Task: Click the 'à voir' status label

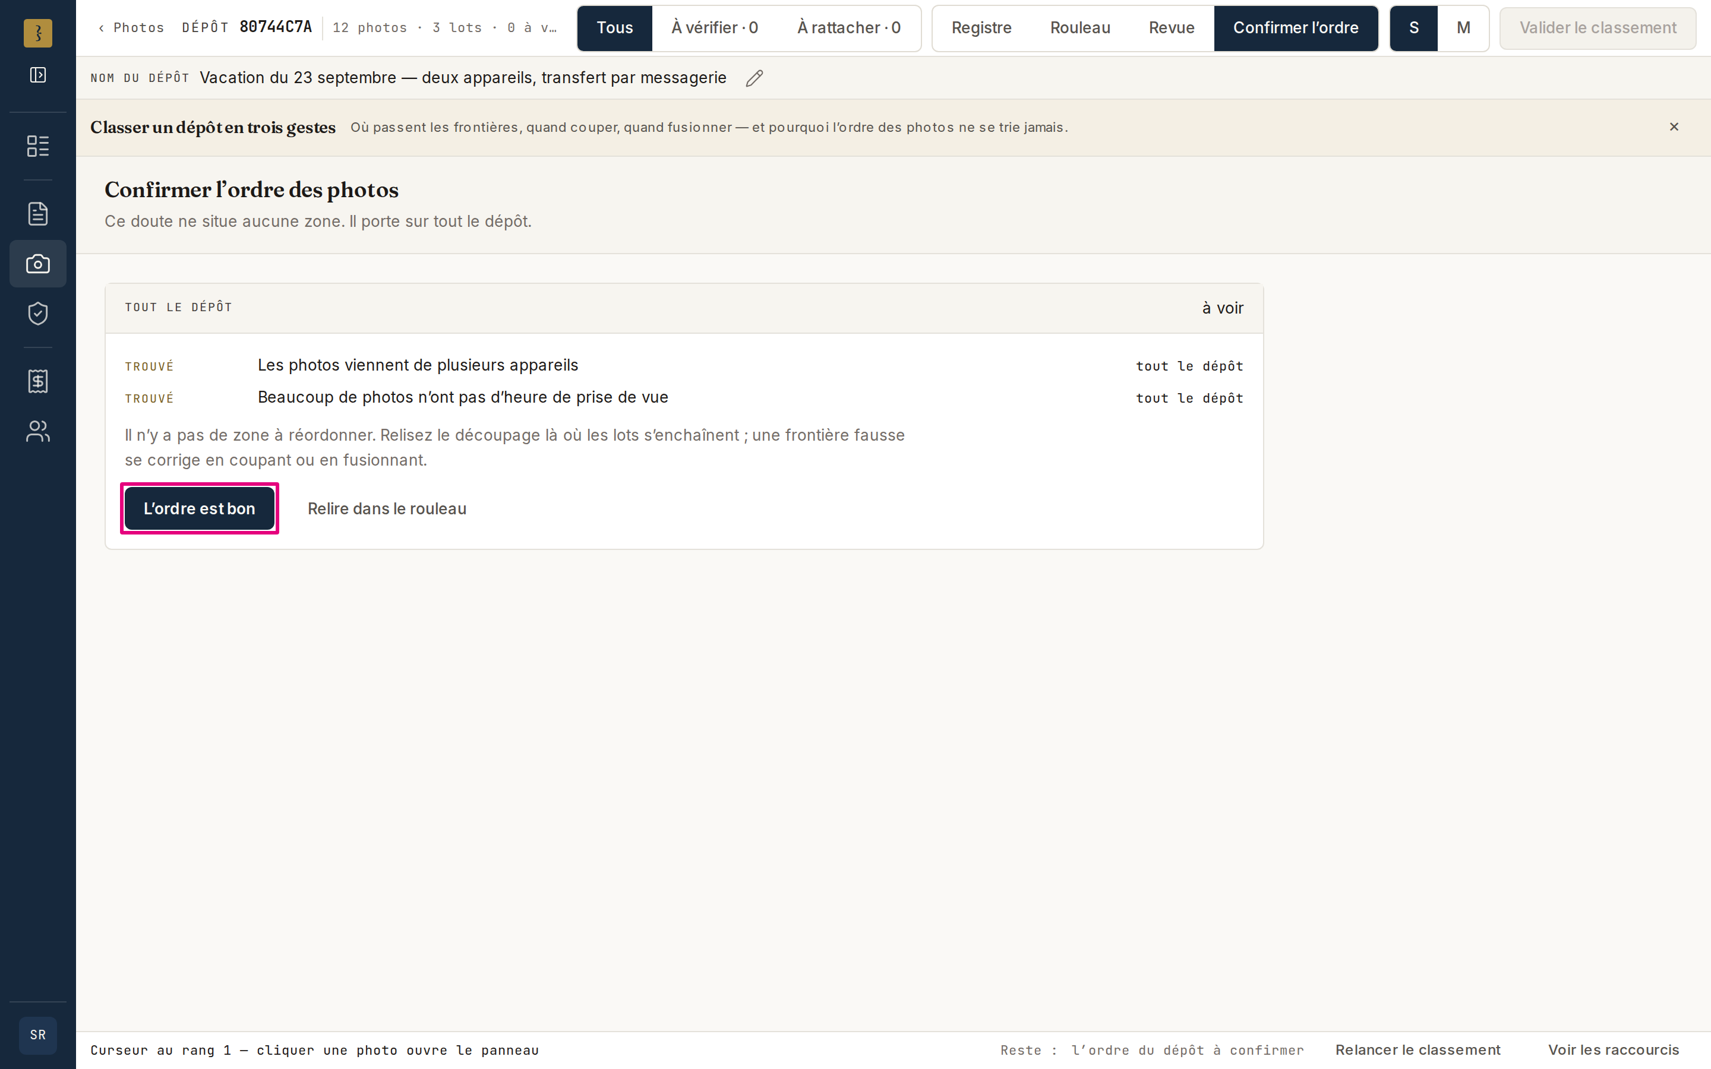Action: [1223, 308]
